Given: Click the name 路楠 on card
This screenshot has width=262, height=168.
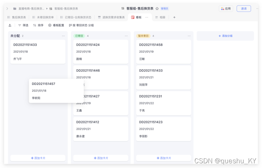Looking at the screenshot, I should point(79,59).
